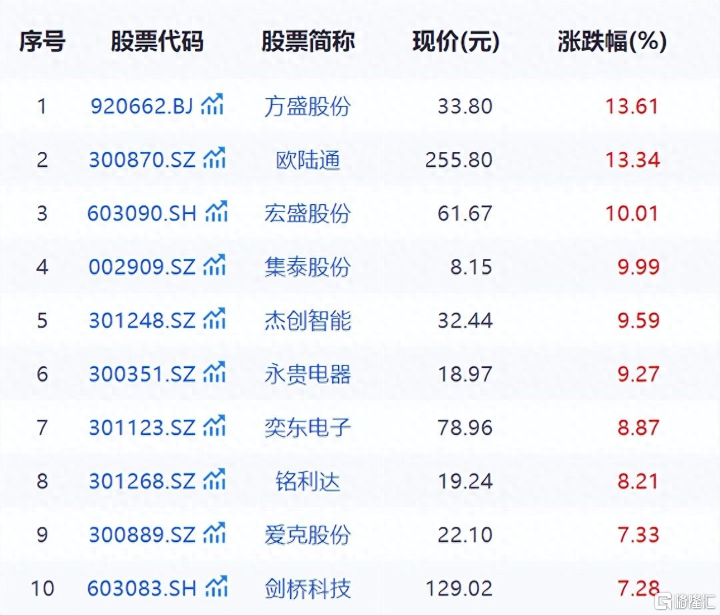720x615 pixels.
Task: Click change percentage 10.01
Action: point(632,214)
